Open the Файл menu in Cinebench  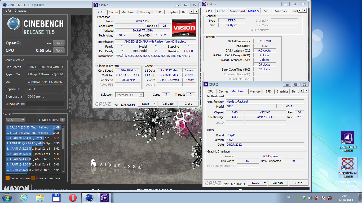tap(7, 11)
